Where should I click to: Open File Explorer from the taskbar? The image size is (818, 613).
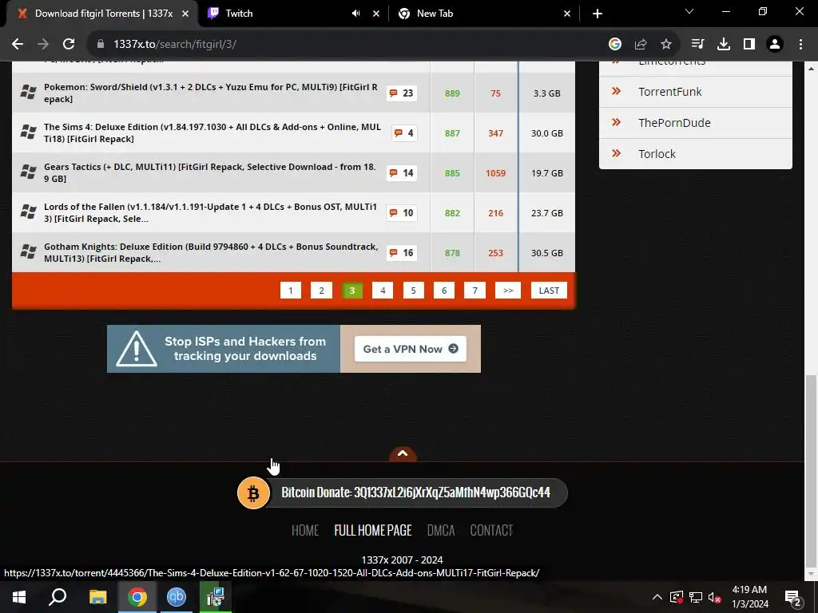coord(97,597)
